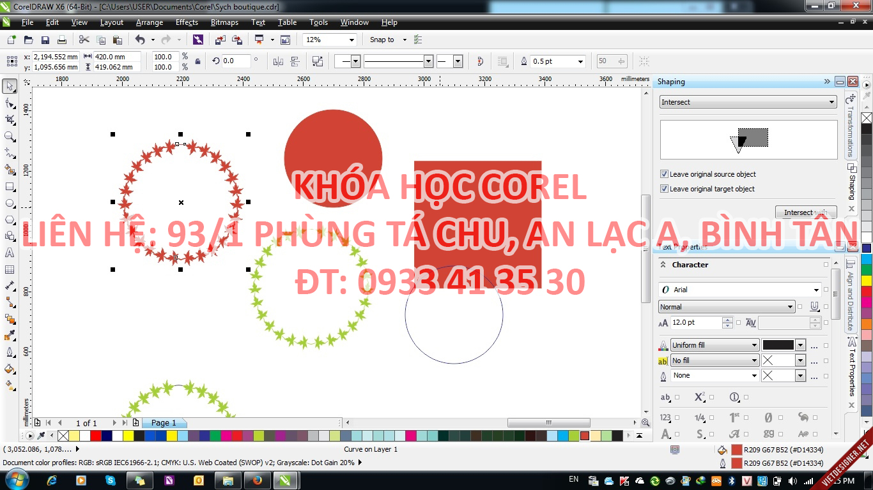
Task: Open the Align and Distribute docker tab
Action: pos(851,295)
